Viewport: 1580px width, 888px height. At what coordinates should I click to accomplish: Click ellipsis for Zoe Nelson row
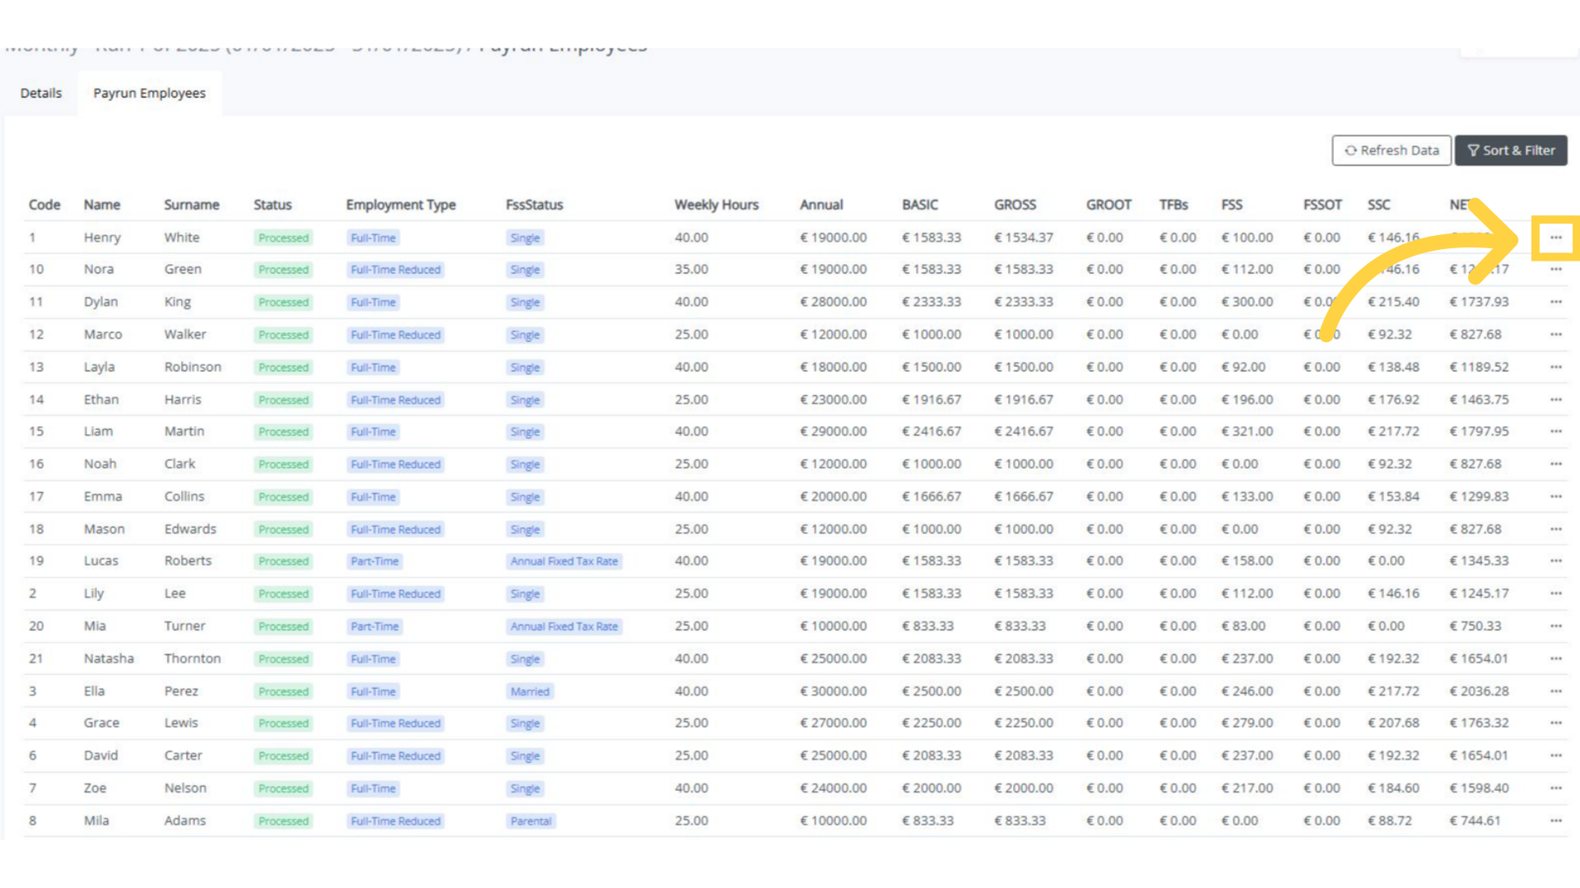click(1555, 788)
